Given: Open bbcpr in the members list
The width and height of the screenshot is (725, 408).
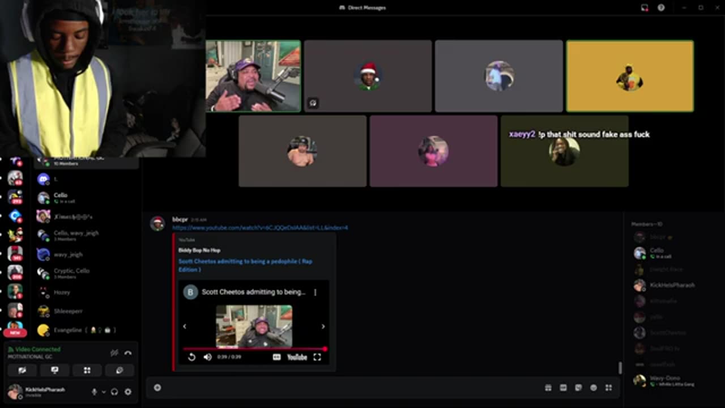Looking at the screenshot, I should 672,237.
